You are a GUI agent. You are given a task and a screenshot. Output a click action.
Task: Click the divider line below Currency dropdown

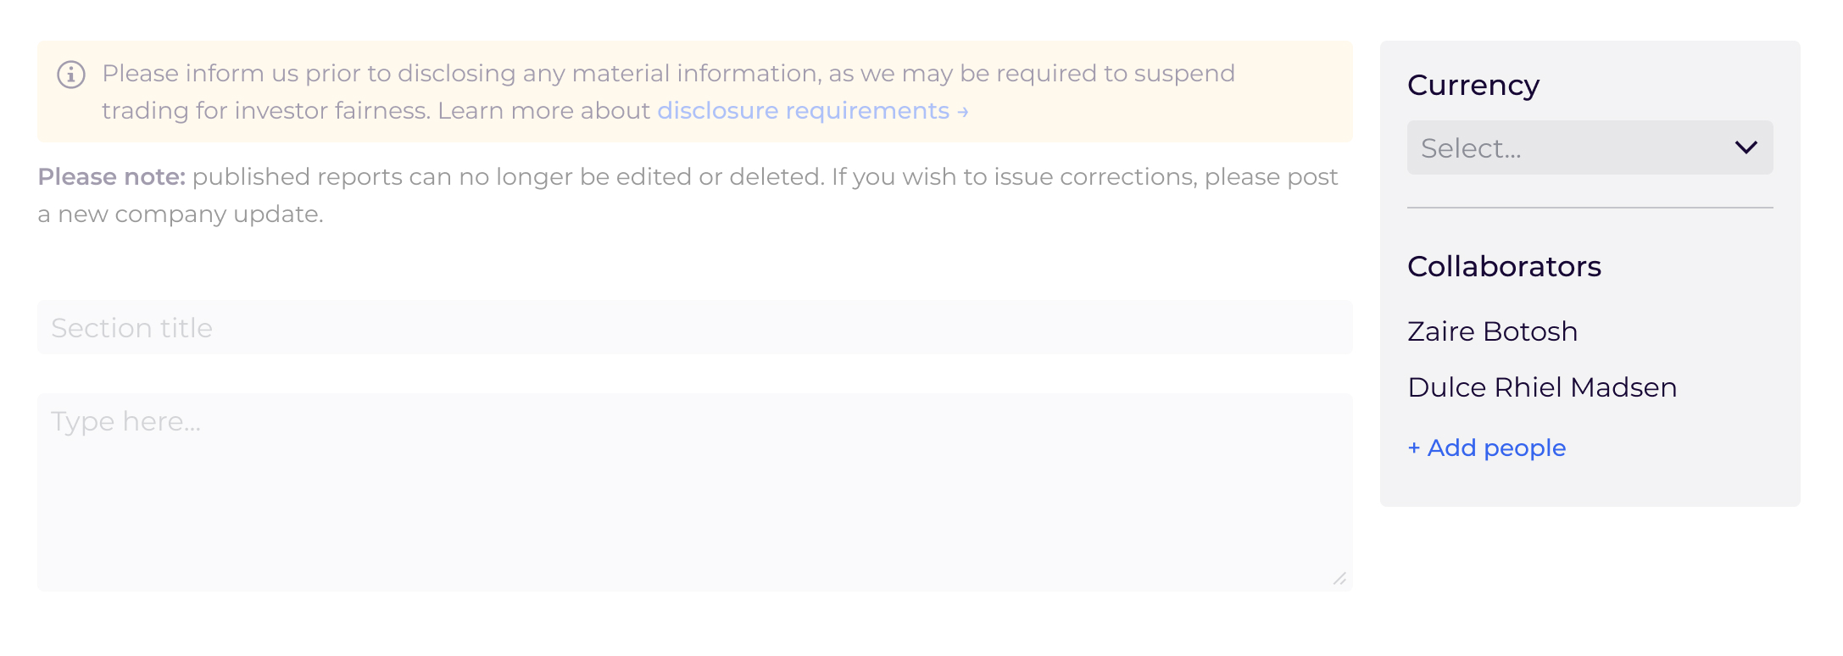tap(1590, 208)
